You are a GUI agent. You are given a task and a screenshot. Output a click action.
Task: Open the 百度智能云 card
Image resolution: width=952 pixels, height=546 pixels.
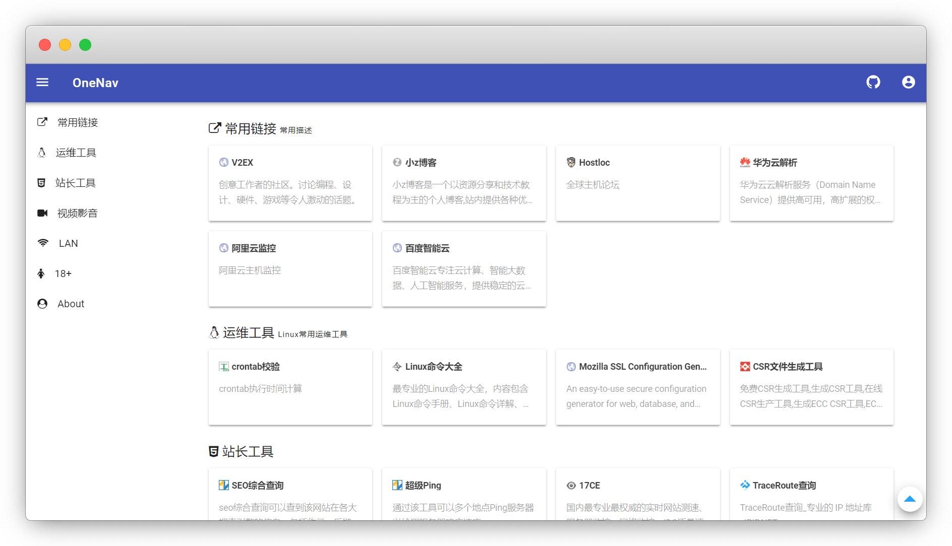[463, 268]
